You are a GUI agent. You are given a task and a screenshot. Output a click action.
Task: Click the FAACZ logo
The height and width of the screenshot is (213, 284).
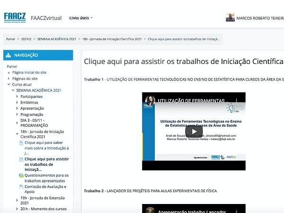[15, 18]
